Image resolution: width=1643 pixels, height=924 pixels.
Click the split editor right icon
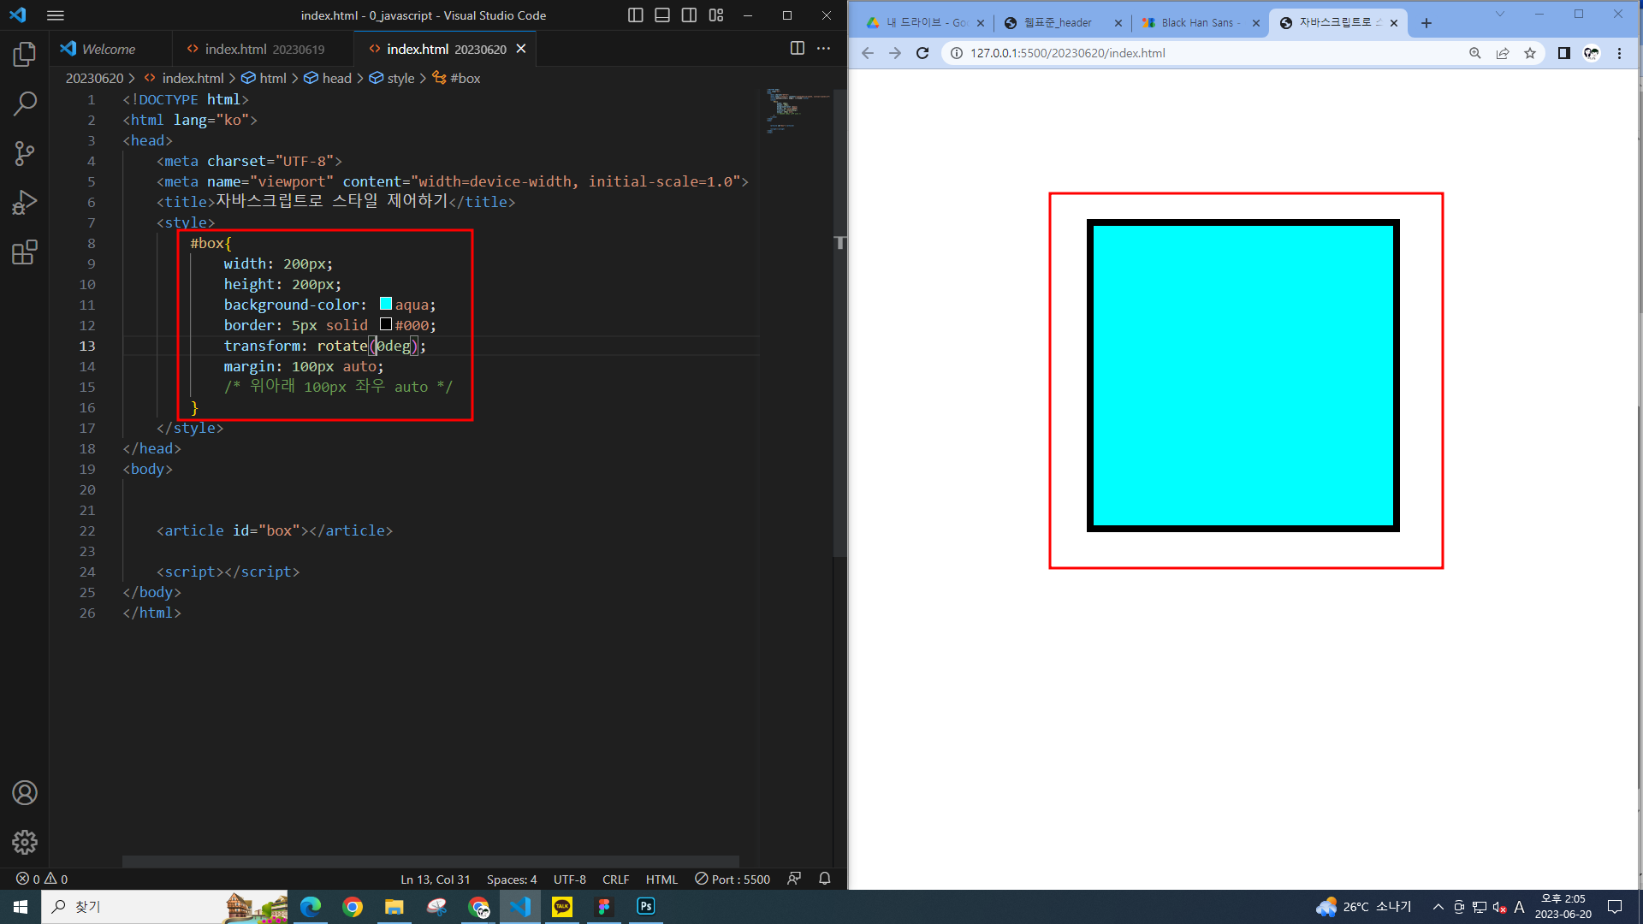tap(797, 49)
